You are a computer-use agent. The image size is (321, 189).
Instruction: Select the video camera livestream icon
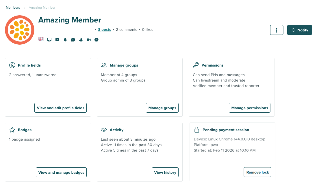click(x=88, y=39)
